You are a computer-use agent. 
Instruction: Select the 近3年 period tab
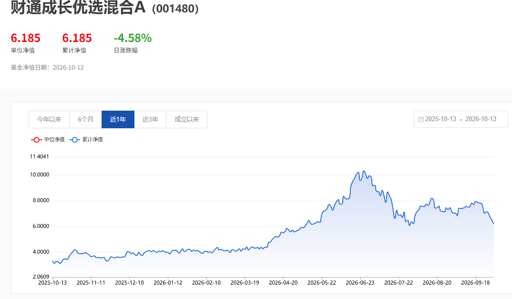pos(150,120)
